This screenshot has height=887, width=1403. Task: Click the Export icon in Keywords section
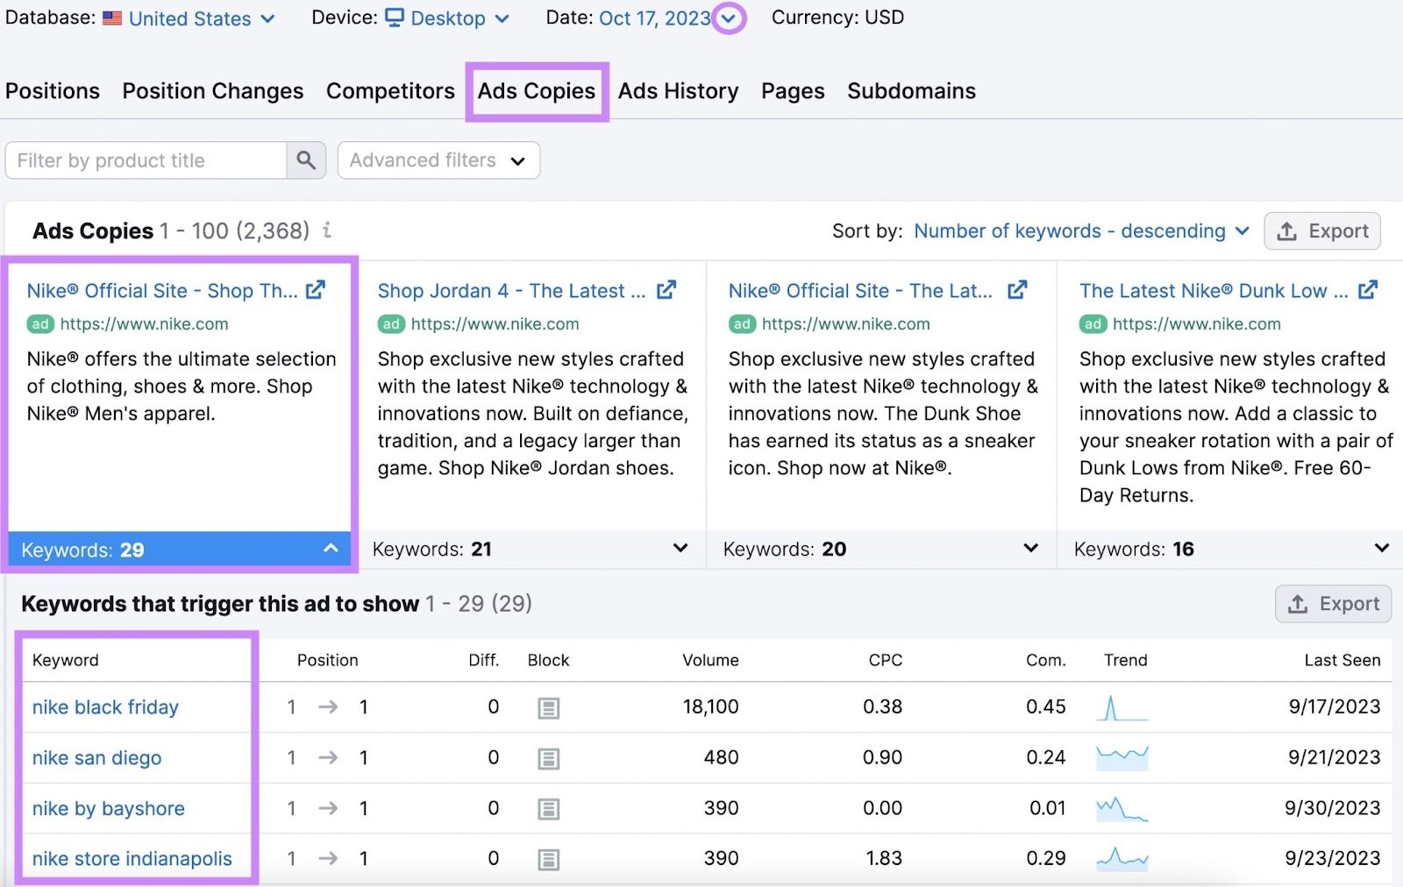1332,603
